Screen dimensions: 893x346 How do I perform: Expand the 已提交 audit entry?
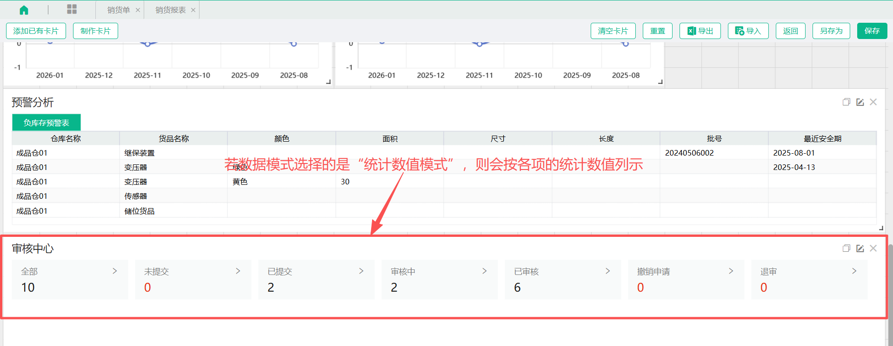click(361, 271)
